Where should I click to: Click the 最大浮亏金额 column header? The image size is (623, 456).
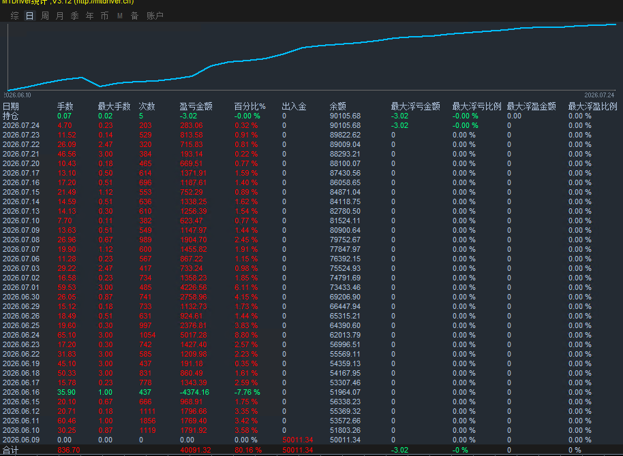[415, 106]
